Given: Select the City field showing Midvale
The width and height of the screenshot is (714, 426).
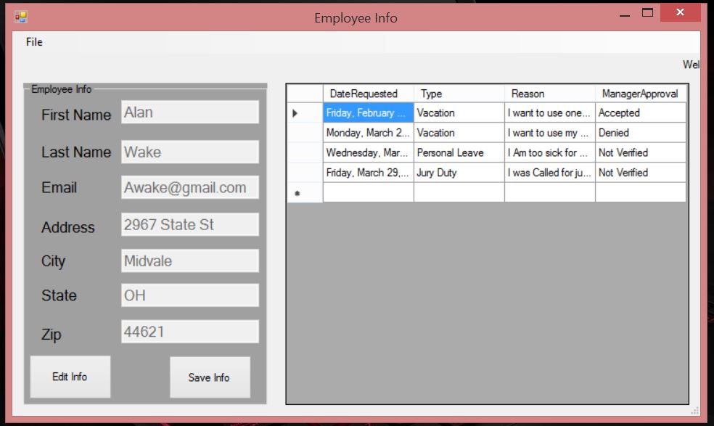Looking at the screenshot, I should click(x=189, y=261).
